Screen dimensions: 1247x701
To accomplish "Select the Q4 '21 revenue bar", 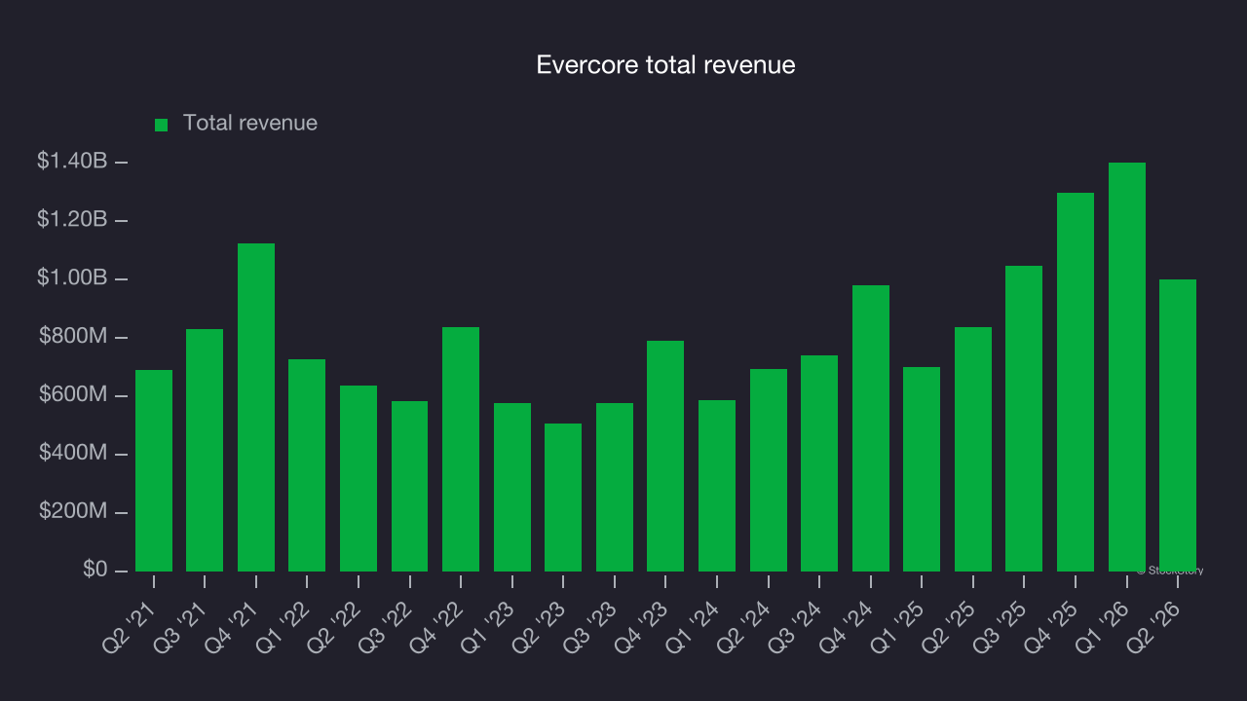I will tap(256, 407).
